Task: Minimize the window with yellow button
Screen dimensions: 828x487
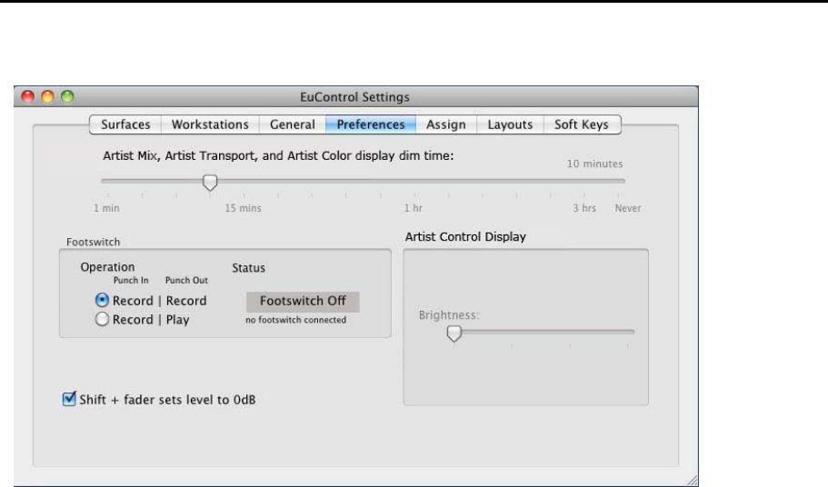Action: pos(47,96)
